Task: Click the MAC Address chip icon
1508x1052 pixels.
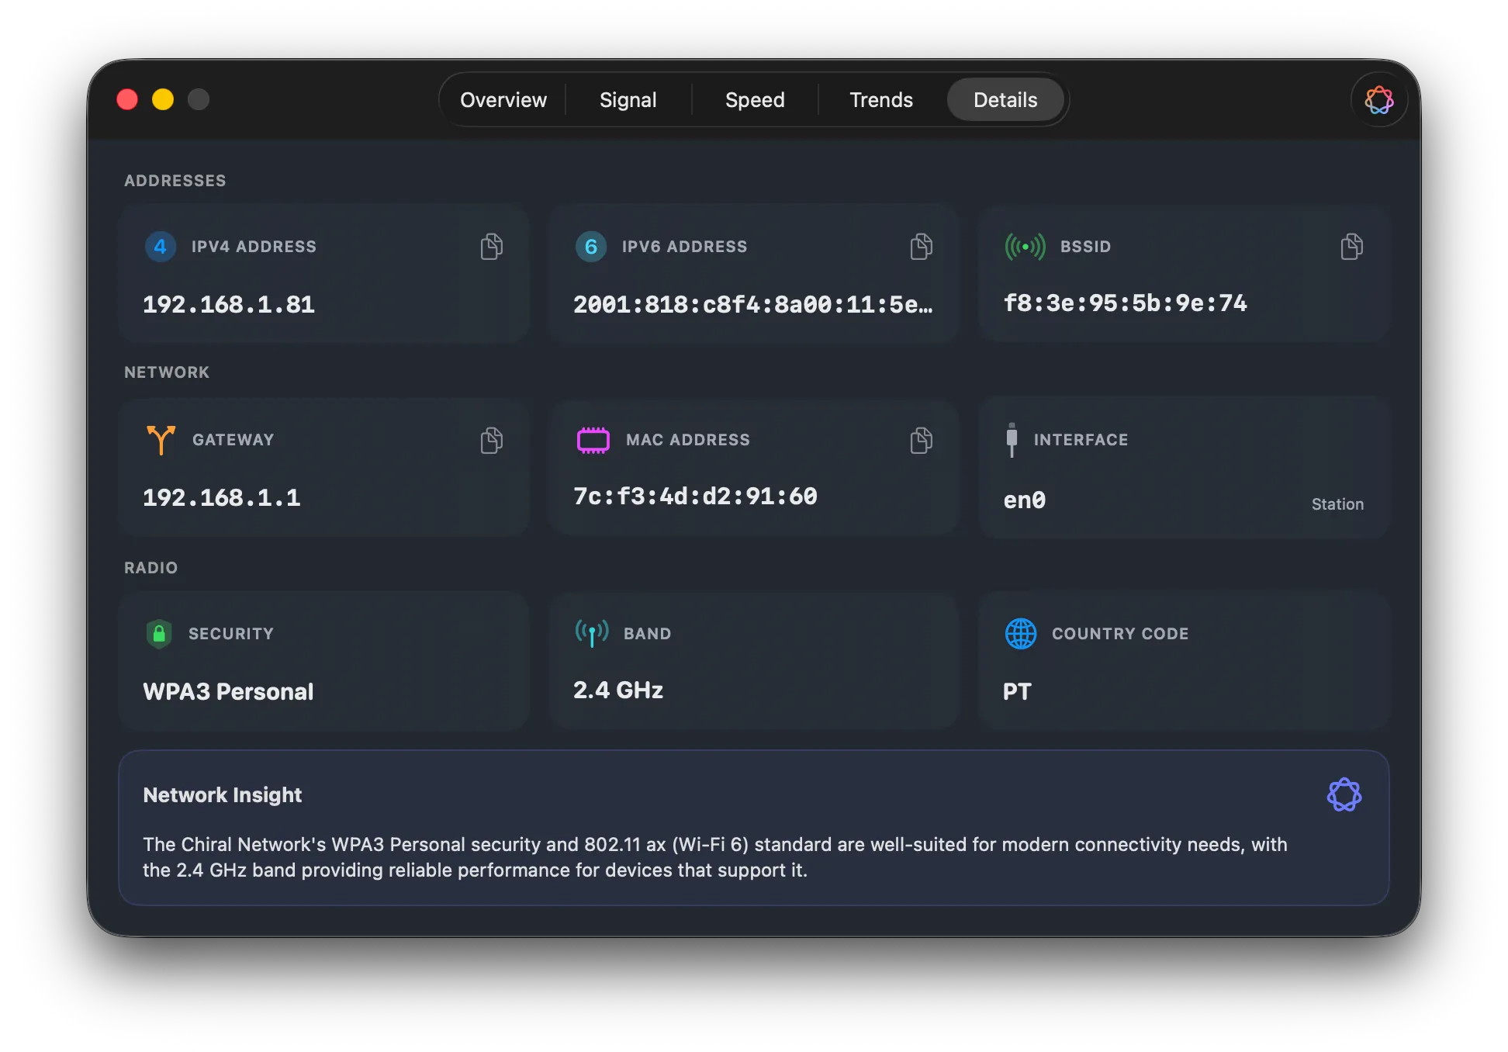Action: click(x=592, y=440)
